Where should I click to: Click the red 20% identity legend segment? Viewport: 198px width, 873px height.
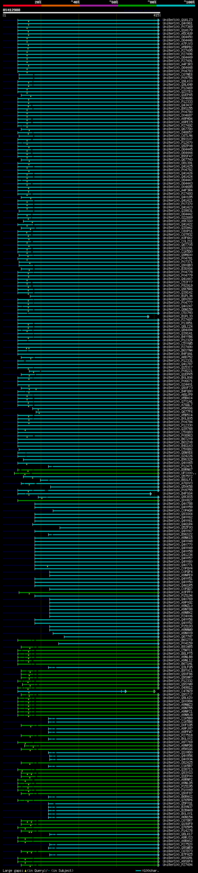point(22,6)
